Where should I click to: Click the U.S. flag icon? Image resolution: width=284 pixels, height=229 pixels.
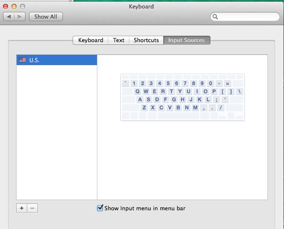(x=23, y=60)
